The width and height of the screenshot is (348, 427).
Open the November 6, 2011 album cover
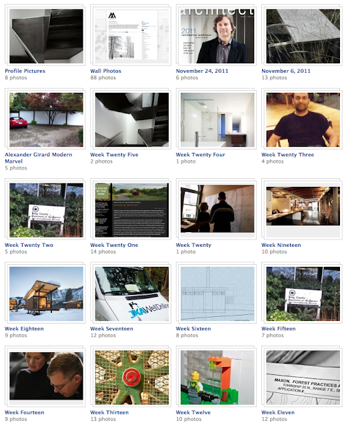[303, 36]
